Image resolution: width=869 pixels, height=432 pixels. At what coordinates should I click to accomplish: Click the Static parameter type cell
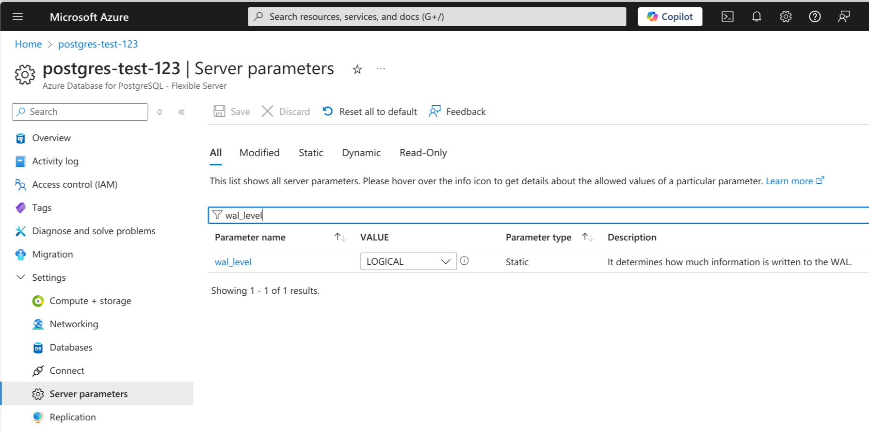pyautogui.click(x=517, y=262)
